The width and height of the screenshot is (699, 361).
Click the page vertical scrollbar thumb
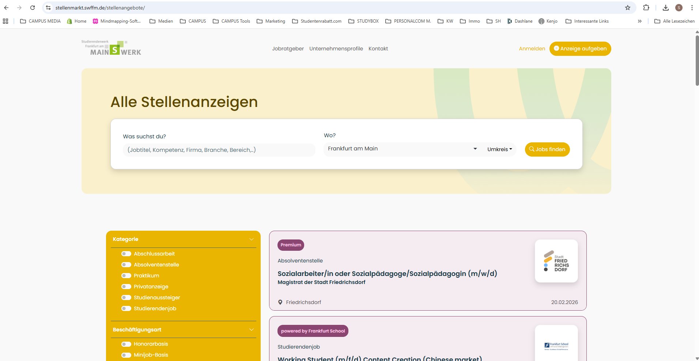pyautogui.click(x=697, y=60)
